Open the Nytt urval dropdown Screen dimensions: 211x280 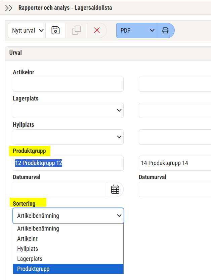28,30
